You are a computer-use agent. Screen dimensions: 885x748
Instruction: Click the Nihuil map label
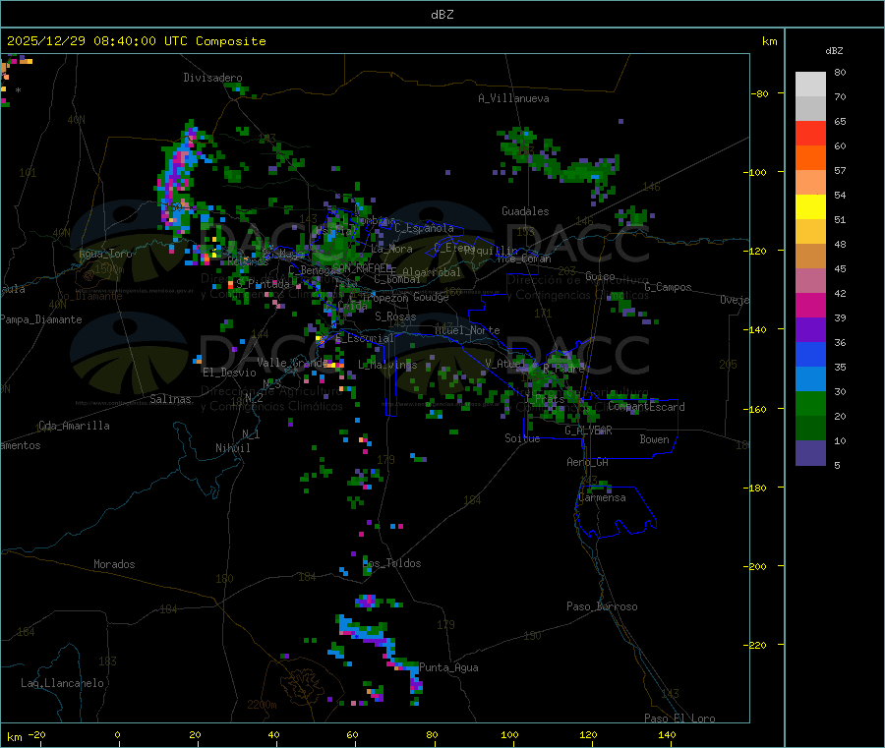(233, 448)
